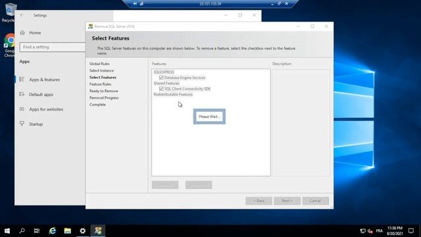421x237 pixels.
Task: Click SQL Server setup title bar icon
Action: [91, 26]
